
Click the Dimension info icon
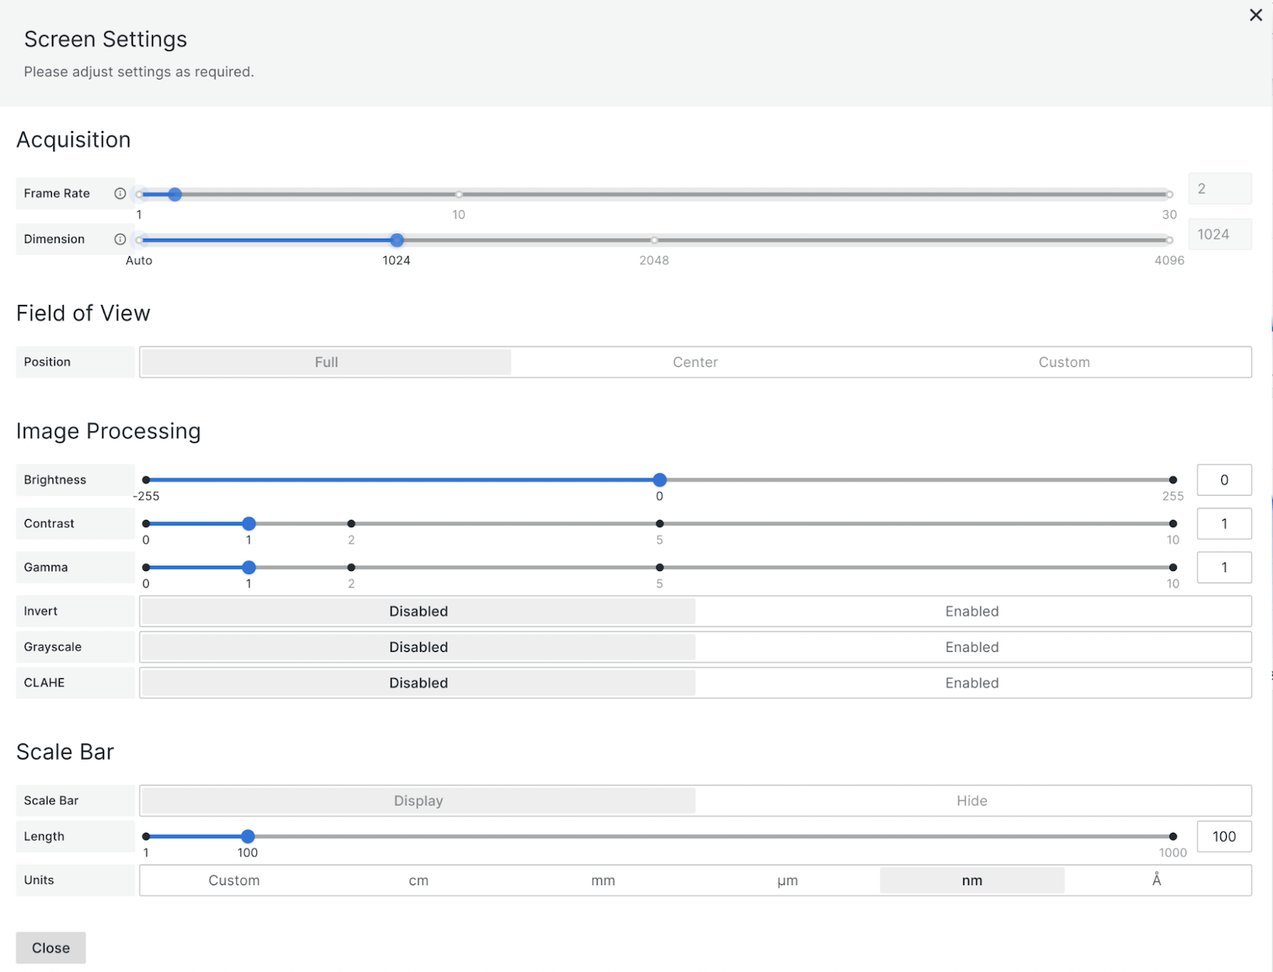(x=120, y=240)
